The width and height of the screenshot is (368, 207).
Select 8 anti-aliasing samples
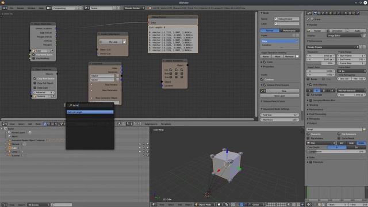click(x=317, y=91)
